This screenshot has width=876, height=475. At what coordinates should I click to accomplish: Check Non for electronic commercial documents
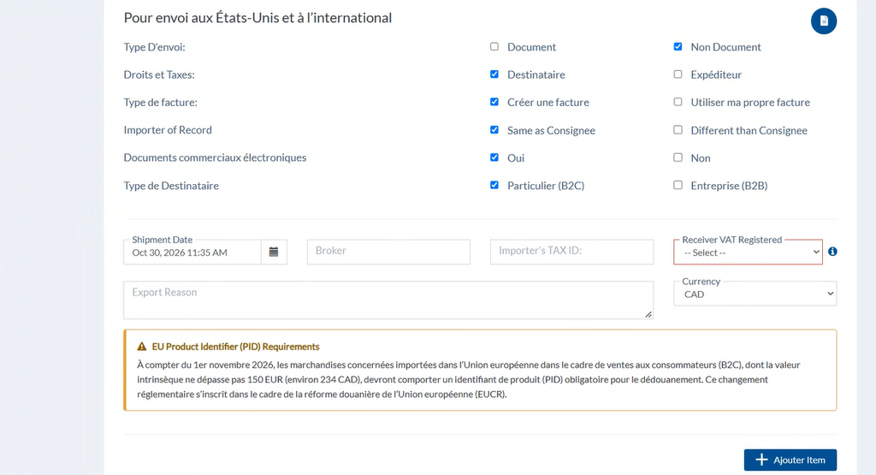(678, 157)
